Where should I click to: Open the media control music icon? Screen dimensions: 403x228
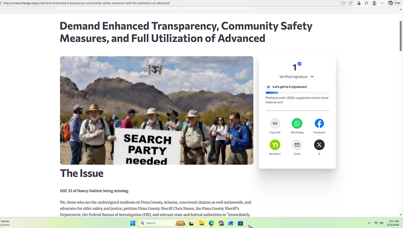(x=359, y=3)
